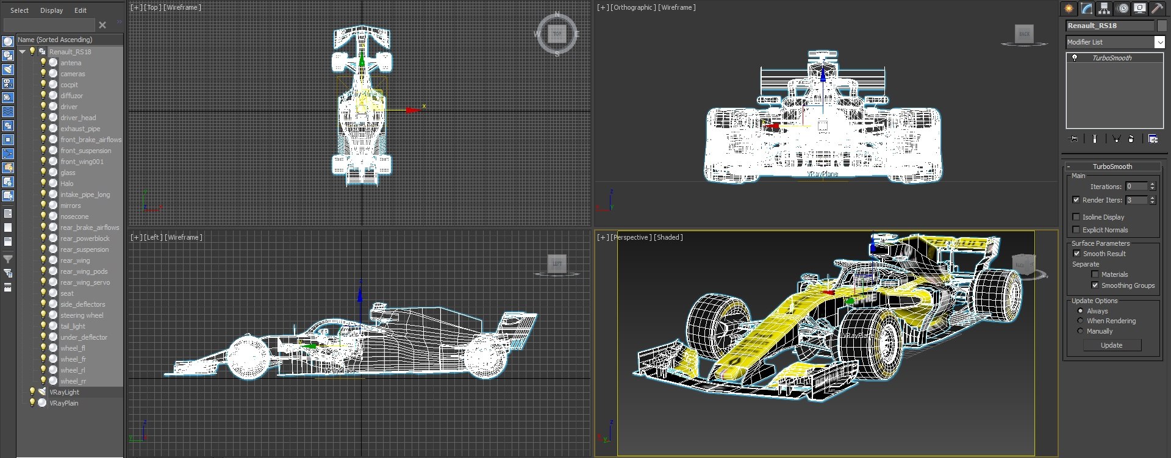
Task: Increase the Render Iters spinner value
Action: 1152,198
